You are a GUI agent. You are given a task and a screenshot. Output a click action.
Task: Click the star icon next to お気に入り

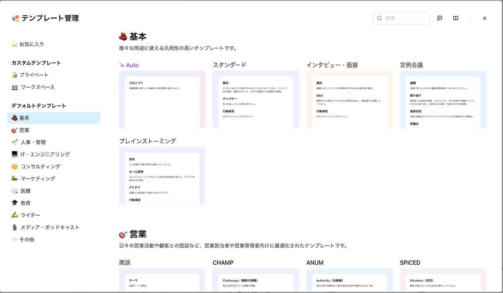15,44
